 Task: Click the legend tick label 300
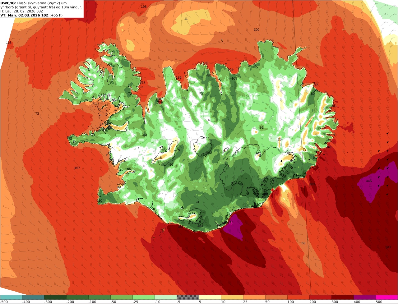(335, 302)
